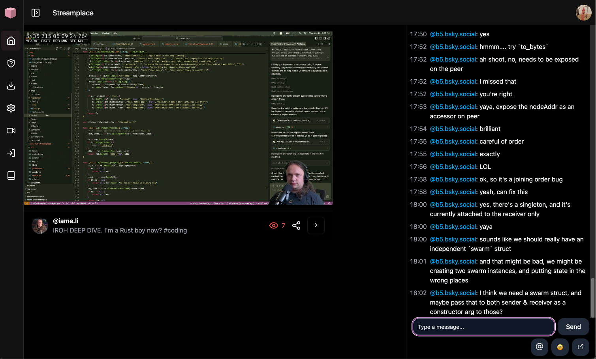Image resolution: width=596 pixels, height=359 pixels.
Task: Open the shield moderation icon
Action: tap(11, 63)
